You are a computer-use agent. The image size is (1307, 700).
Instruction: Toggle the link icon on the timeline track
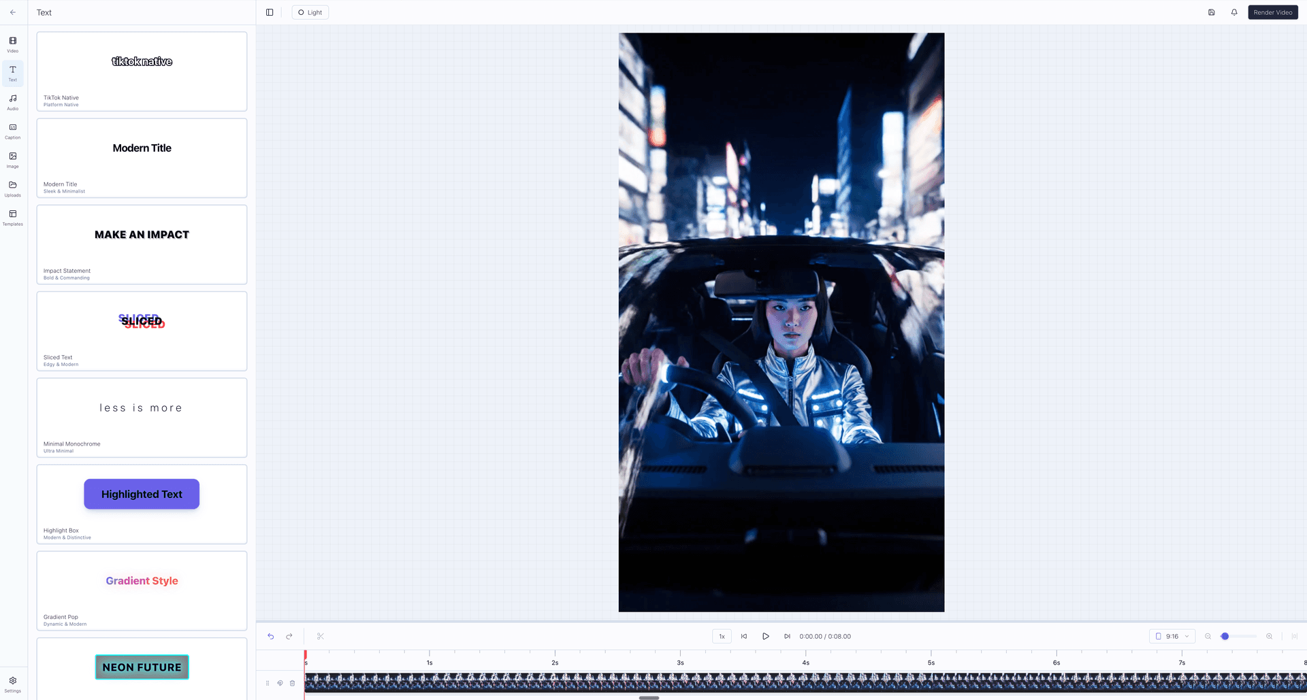[x=280, y=683]
